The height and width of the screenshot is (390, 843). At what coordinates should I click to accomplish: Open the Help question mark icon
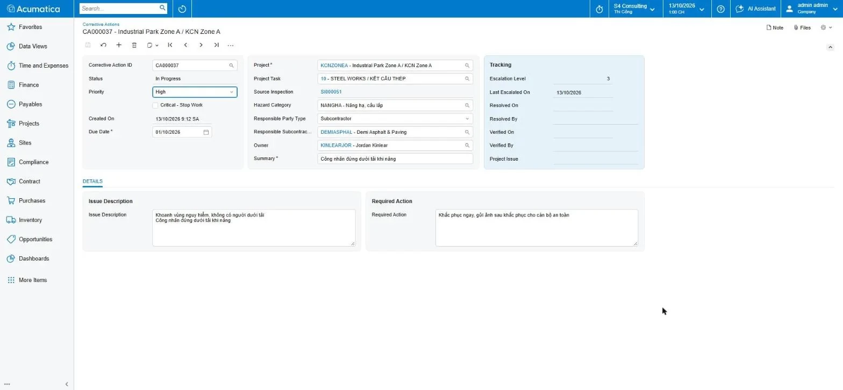tap(720, 9)
